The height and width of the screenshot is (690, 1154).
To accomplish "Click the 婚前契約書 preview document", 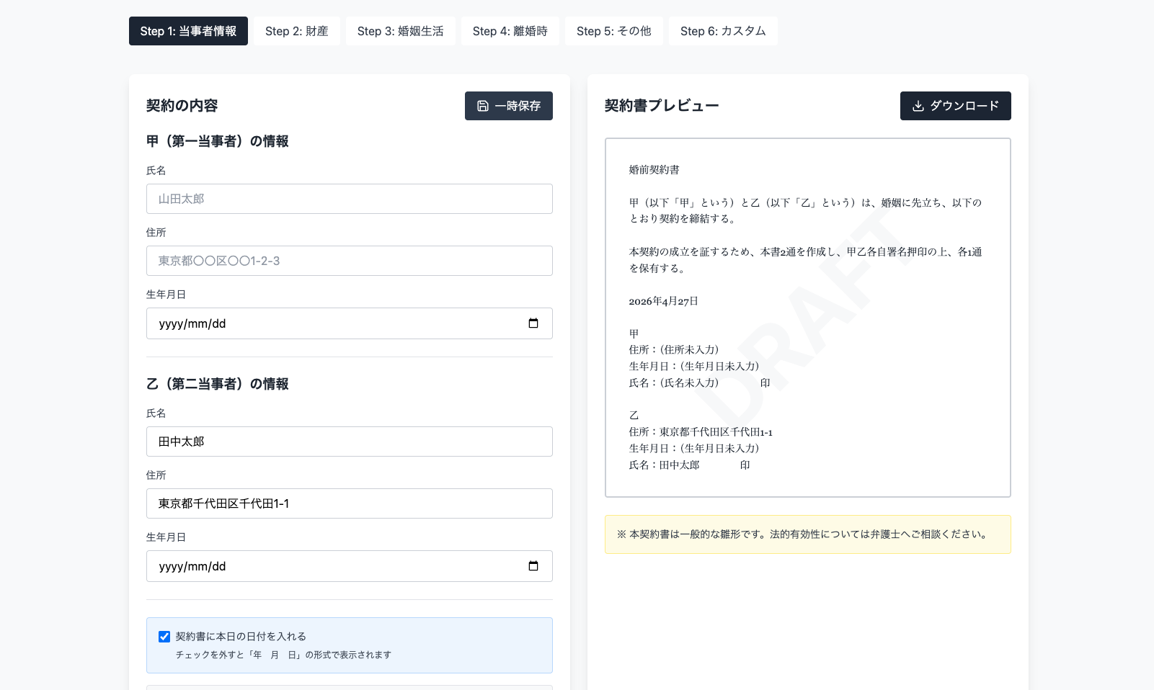I will 807,317.
